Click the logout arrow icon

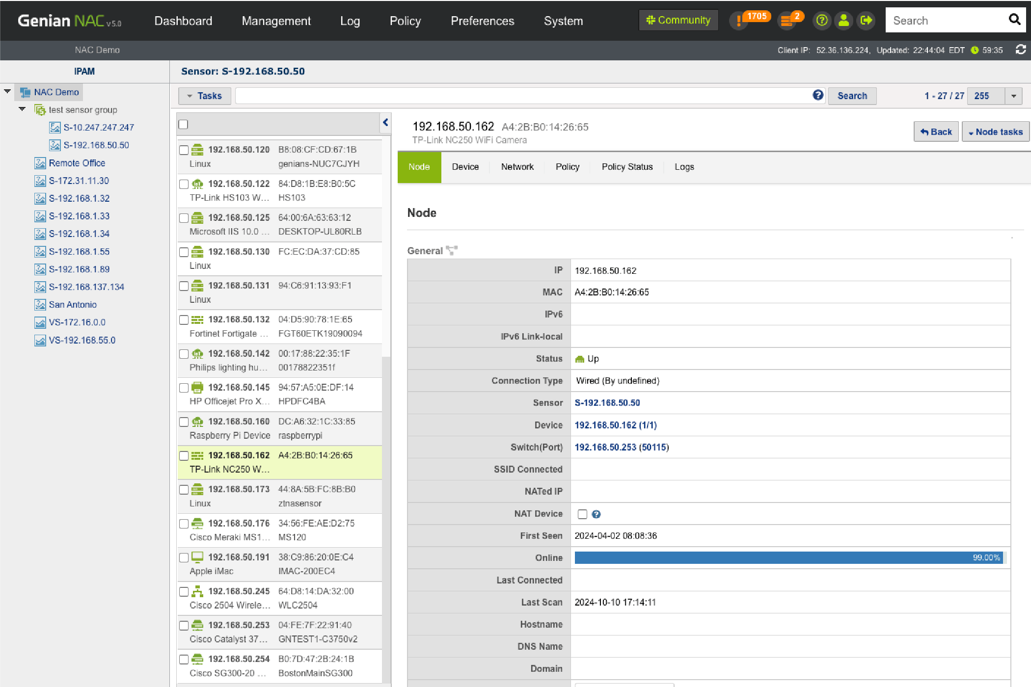pos(866,21)
